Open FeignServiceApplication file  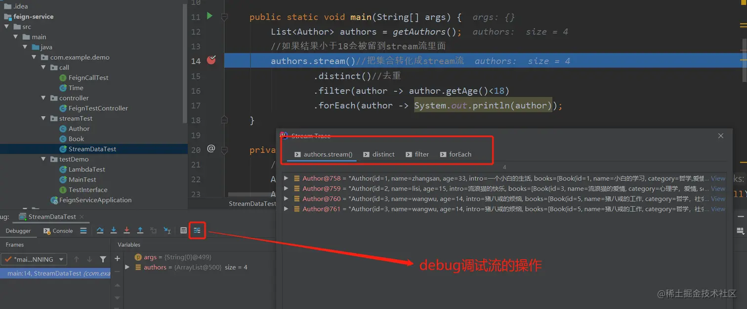point(95,200)
